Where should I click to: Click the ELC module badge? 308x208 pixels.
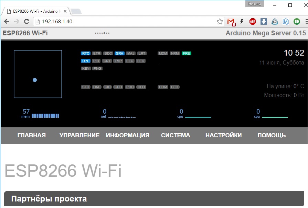(130, 61)
